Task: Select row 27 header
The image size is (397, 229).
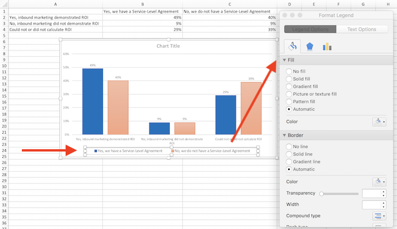Action: coord(4,169)
